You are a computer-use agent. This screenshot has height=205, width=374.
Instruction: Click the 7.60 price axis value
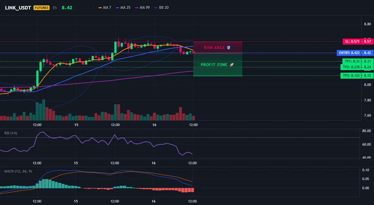[x=367, y=116]
